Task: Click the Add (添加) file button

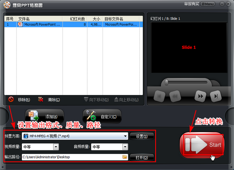Action: click(x=44, y=116)
